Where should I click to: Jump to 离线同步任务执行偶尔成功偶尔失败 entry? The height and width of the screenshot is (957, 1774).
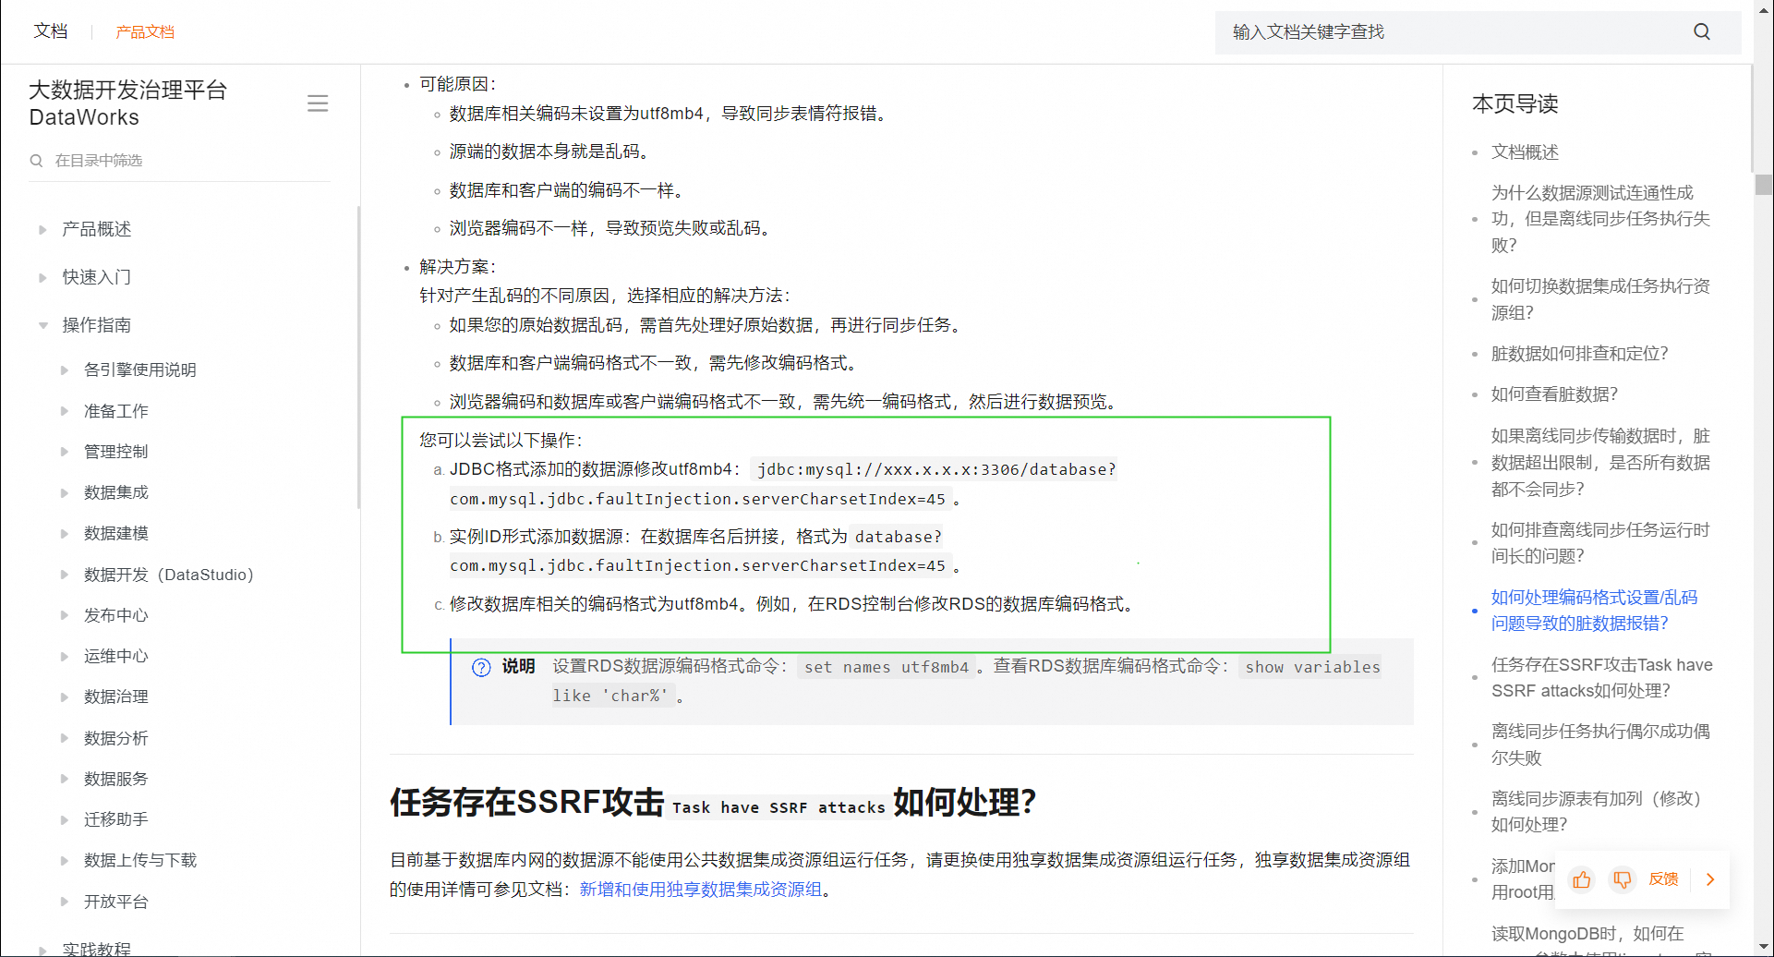click(x=1600, y=745)
